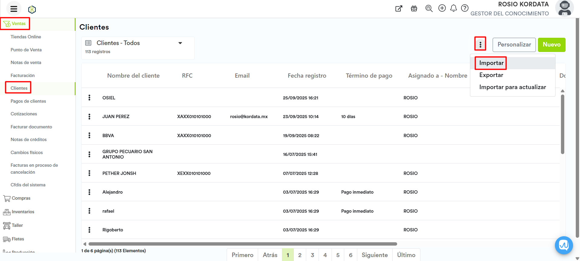Open the user profile avatar
The height and width of the screenshot is (261, 580).
pos(564,8)
